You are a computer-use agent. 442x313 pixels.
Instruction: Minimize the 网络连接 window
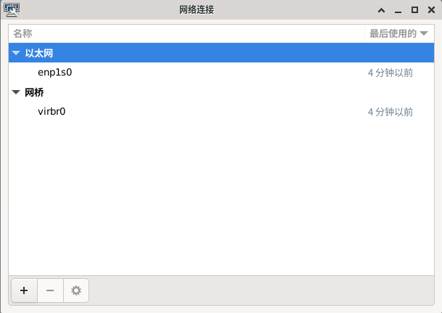coord(397,9)
